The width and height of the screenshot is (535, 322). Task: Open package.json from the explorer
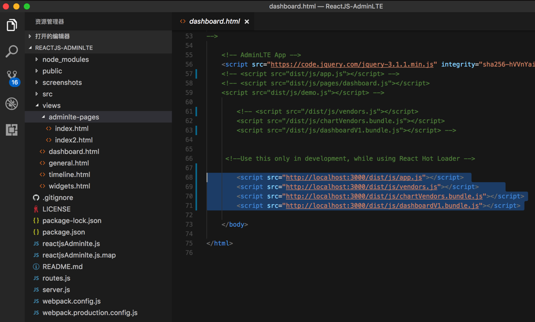[63, 232]
